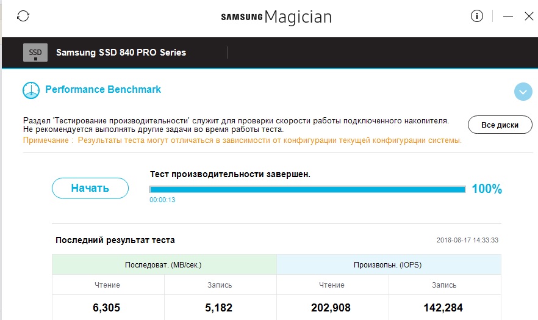Collapse the Performance Benchmark section chevron
The height and width of the screenshot is (320, 538).
(523, 92)
